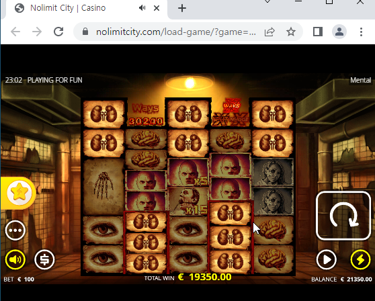Viewport: 375px width, 301px height.
Task: Open the three-dots game menu
Action: 15,230
